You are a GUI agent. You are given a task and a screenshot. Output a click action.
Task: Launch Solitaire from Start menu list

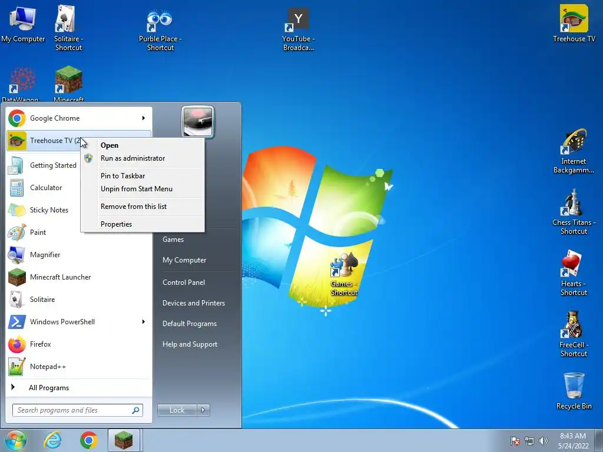click(x=79, y=299)
